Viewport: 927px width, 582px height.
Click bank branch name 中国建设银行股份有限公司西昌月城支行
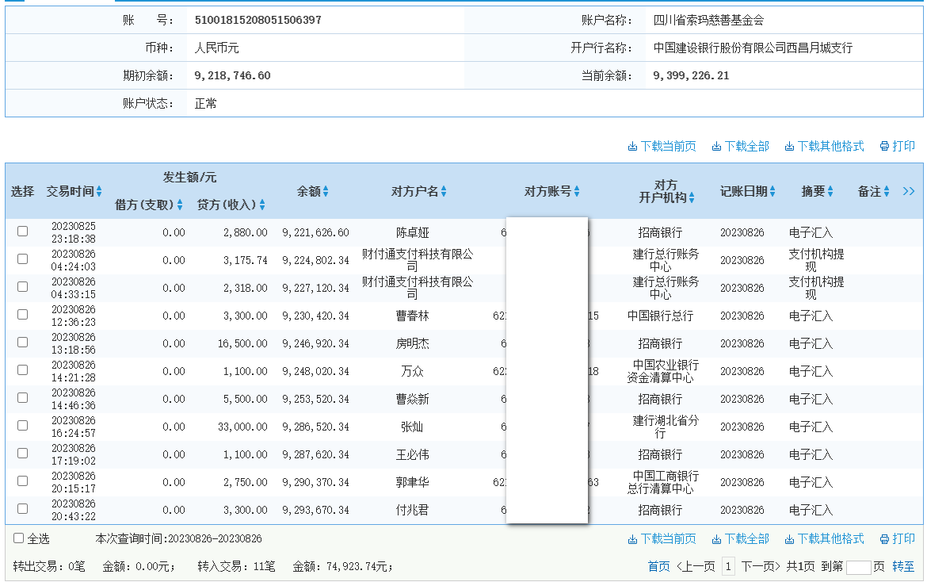[753, 48]
